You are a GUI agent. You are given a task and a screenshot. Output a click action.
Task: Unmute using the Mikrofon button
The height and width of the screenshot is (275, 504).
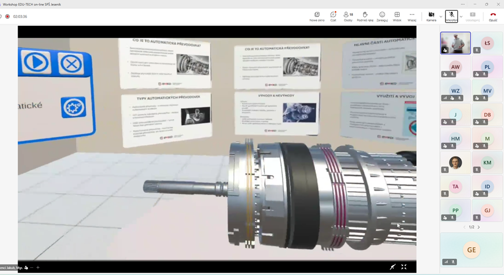point(451,16)
